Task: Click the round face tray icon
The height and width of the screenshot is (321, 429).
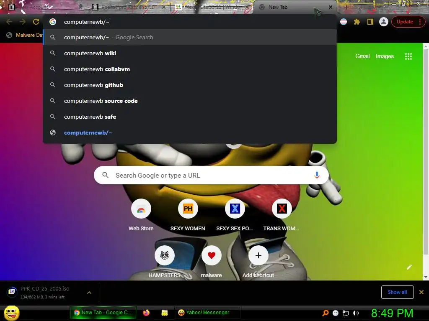Action: coord(336,313)
